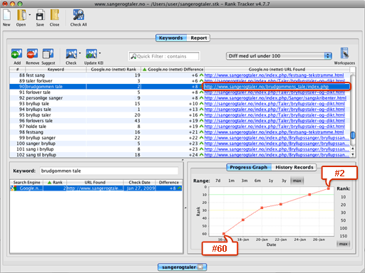Screen dimensions: 365x273
Task: Set Rank scale to max
Action: click(344, 244)
